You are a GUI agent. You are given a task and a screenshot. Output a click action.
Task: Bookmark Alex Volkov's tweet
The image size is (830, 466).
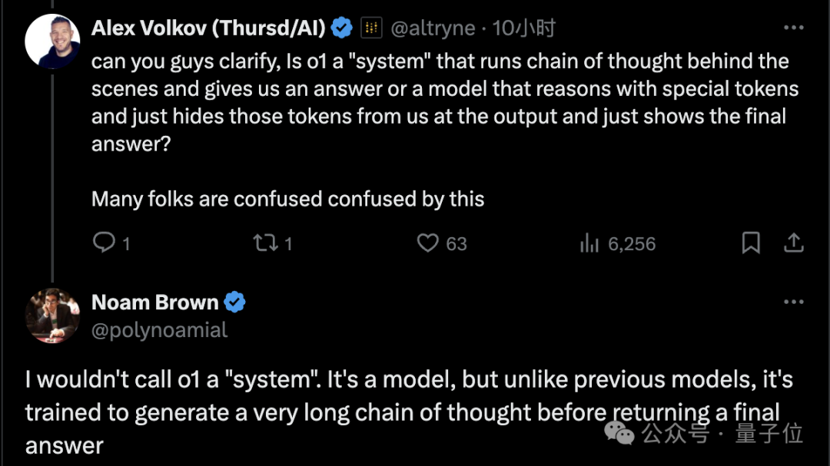(x=751, y=243)
